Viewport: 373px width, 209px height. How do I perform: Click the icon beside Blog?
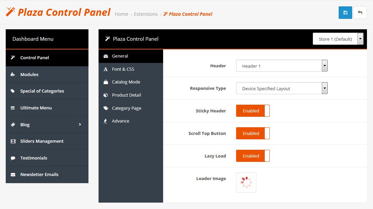click(13, 125)
